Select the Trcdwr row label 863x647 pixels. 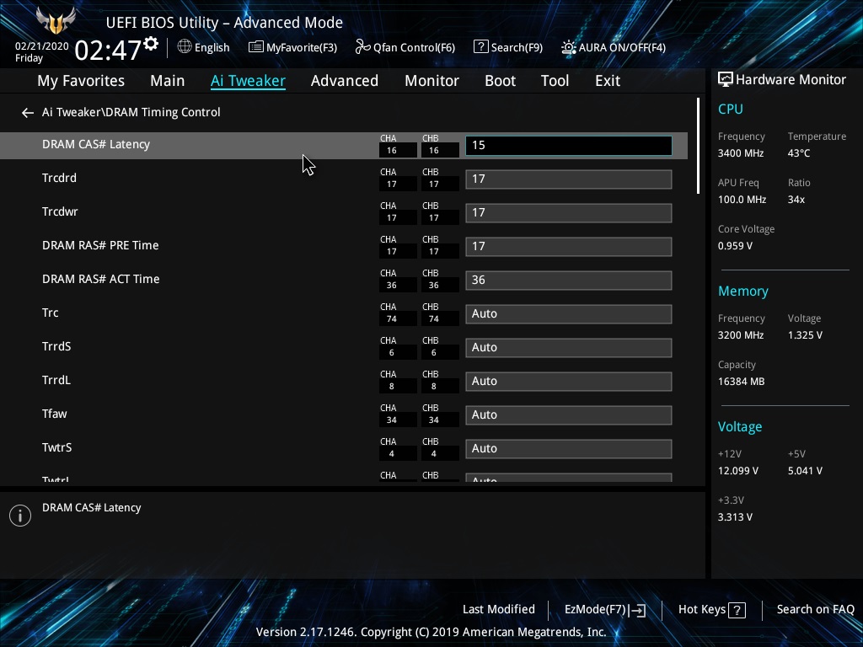coord(60,211)
